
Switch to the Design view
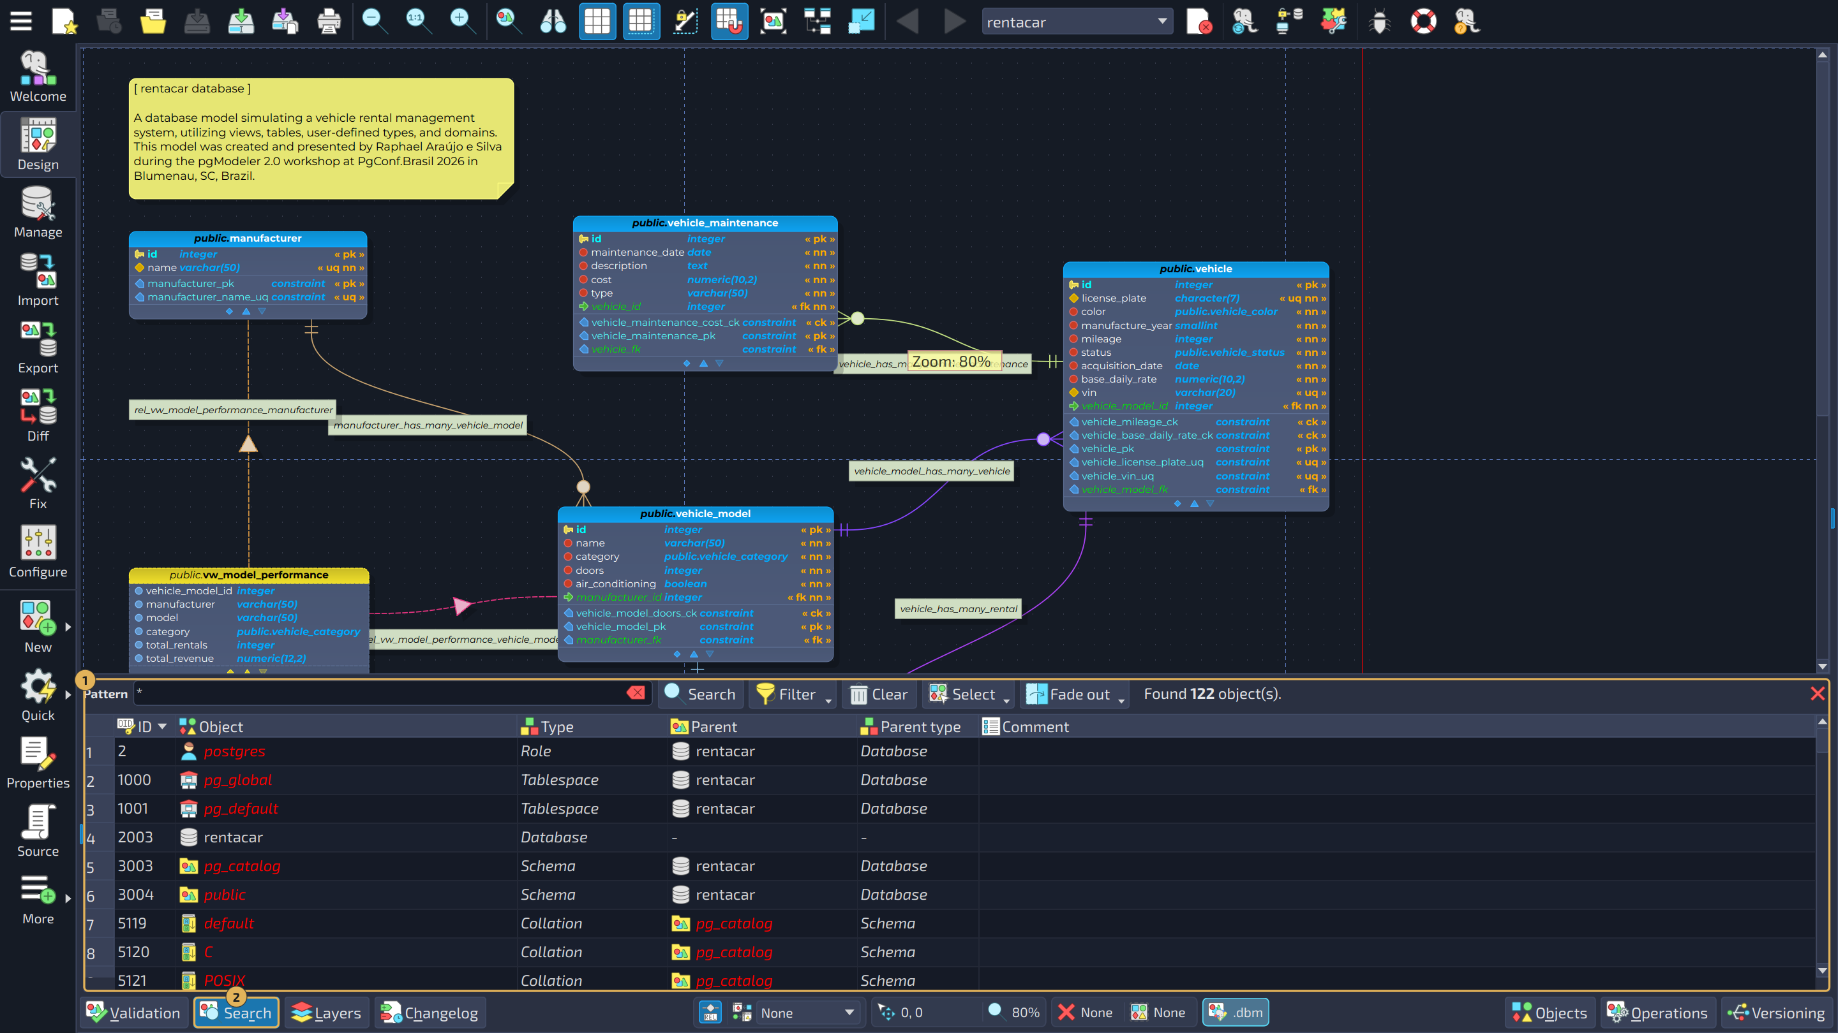pos(38,144)
